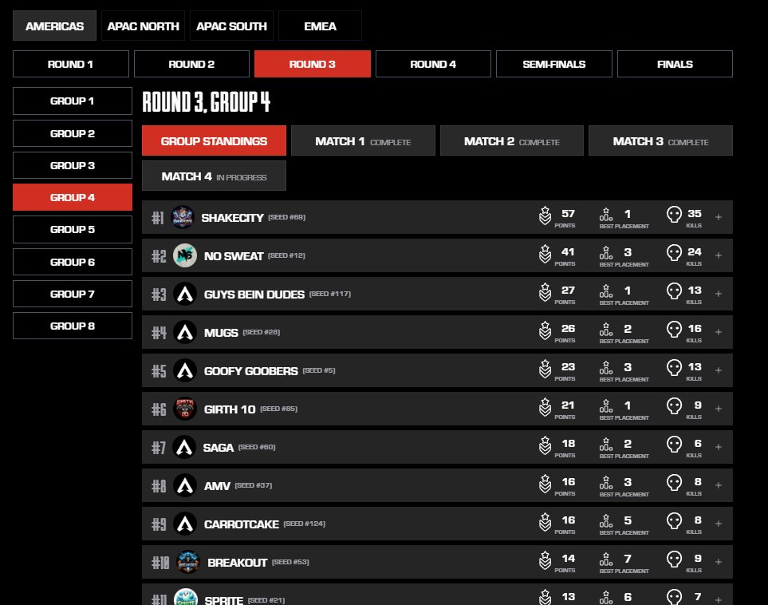768x605 pixels.
Task: Show Group Standings view
Action: tap(214, 140)
